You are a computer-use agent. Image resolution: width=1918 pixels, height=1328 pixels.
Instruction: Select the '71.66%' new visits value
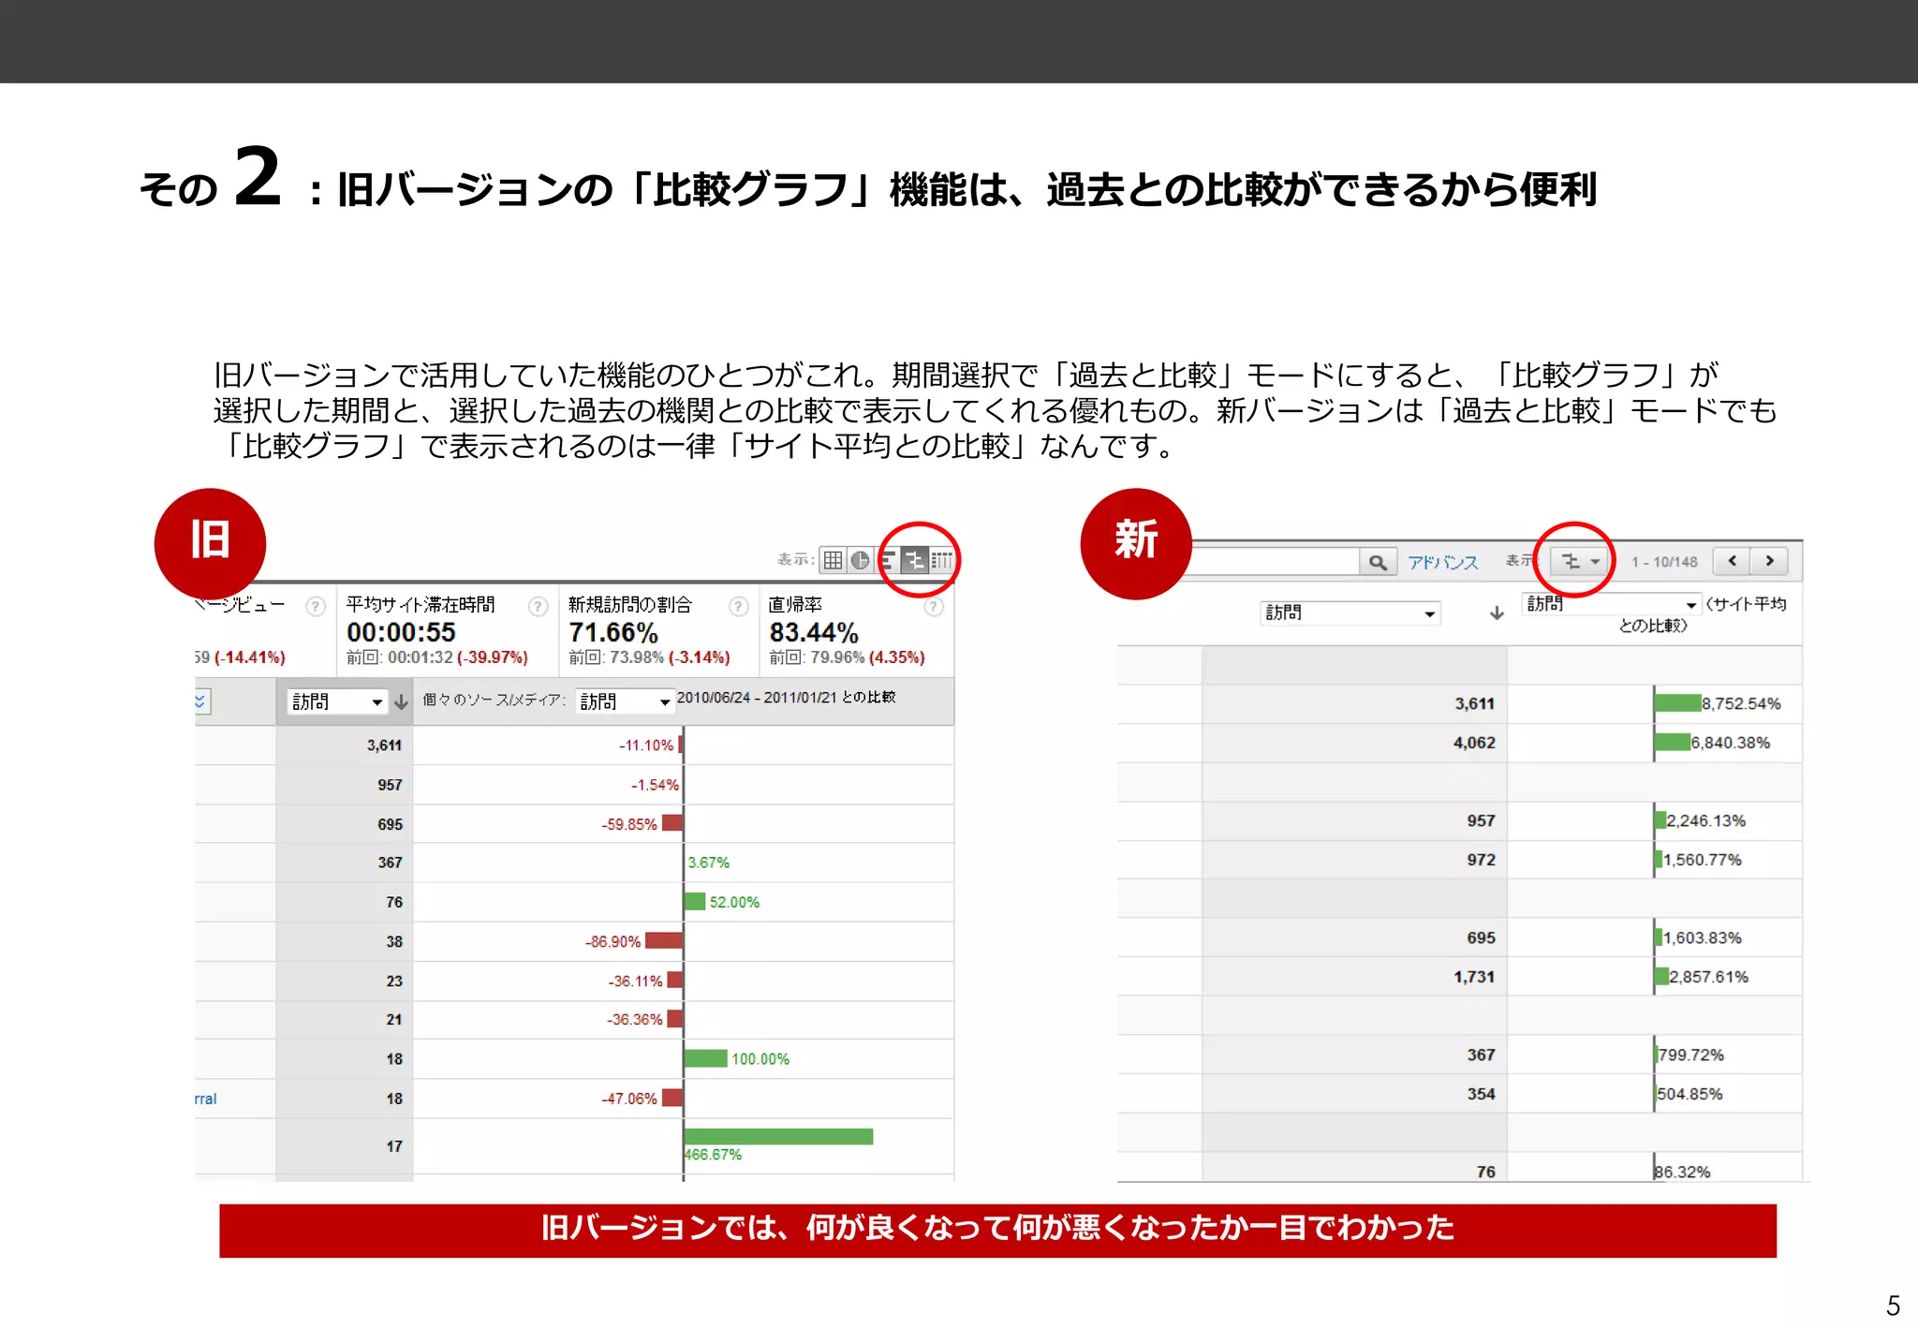[x=613, y=632]
